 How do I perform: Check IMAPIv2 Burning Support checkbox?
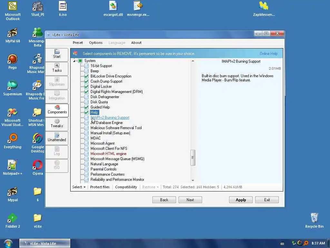point(86,118)
